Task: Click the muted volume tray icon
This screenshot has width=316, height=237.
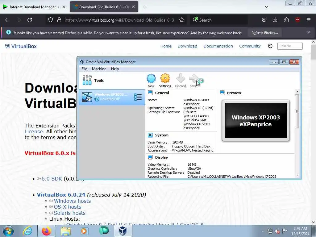Action: 277,231
